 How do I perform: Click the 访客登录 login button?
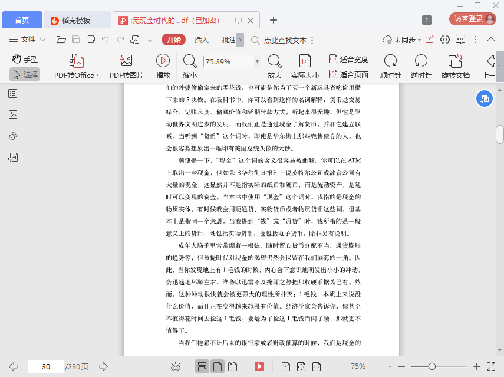click(473, 19)
